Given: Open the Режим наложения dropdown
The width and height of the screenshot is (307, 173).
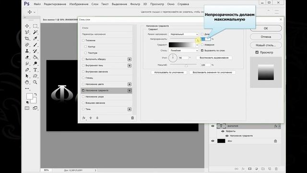Looking at the screenshot, I should [184, 34].
